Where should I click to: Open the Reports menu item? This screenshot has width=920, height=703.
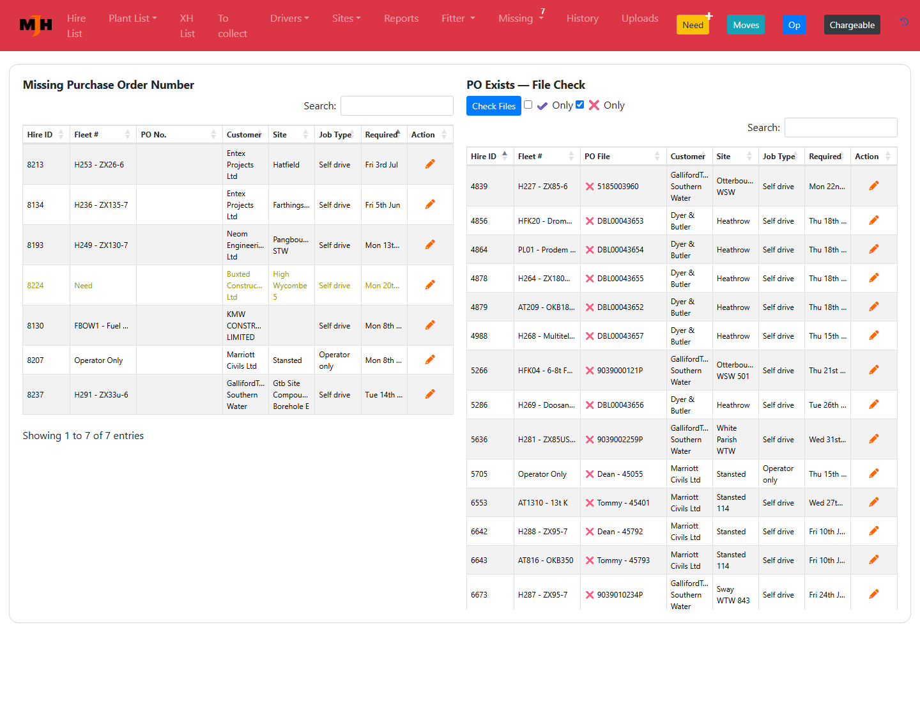point(401,18)
